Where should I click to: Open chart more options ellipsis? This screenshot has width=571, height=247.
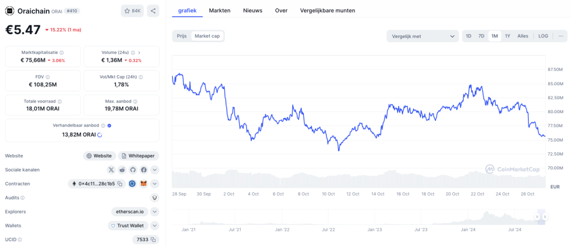561,36
